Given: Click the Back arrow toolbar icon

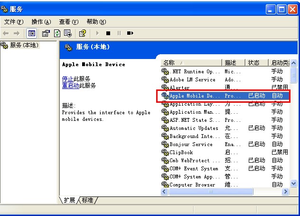Looking at the screenshot, I should (x=6, y=33).
